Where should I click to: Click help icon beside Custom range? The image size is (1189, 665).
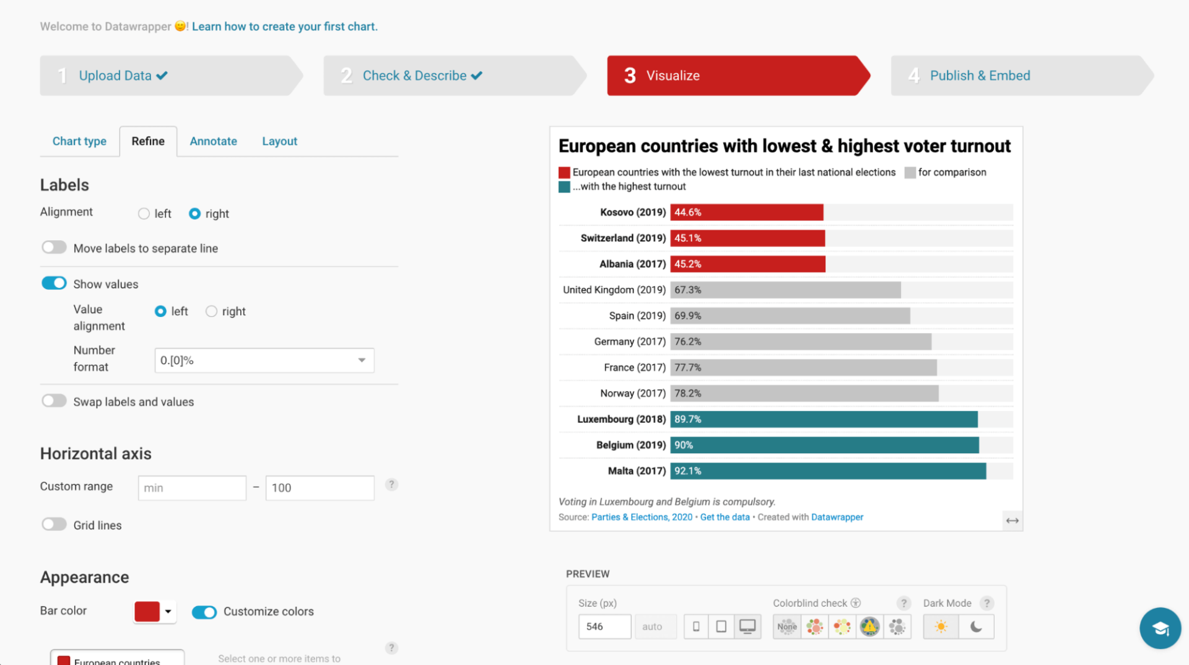click(391, 485)
